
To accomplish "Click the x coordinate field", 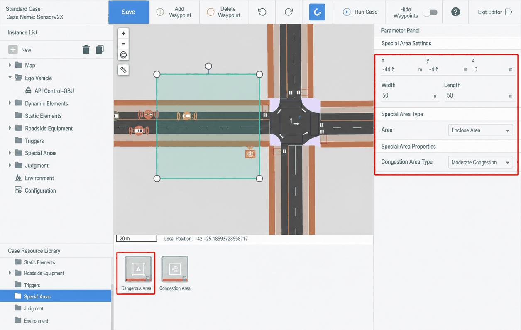I will (x=402, y=69).
